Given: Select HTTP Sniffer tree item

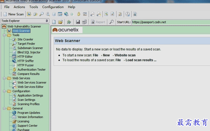Looking at the screenshot, I should [26, 61].
